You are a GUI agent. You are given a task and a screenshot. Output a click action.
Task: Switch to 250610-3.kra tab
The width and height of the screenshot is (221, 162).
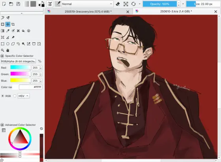(x=176, y=11)
